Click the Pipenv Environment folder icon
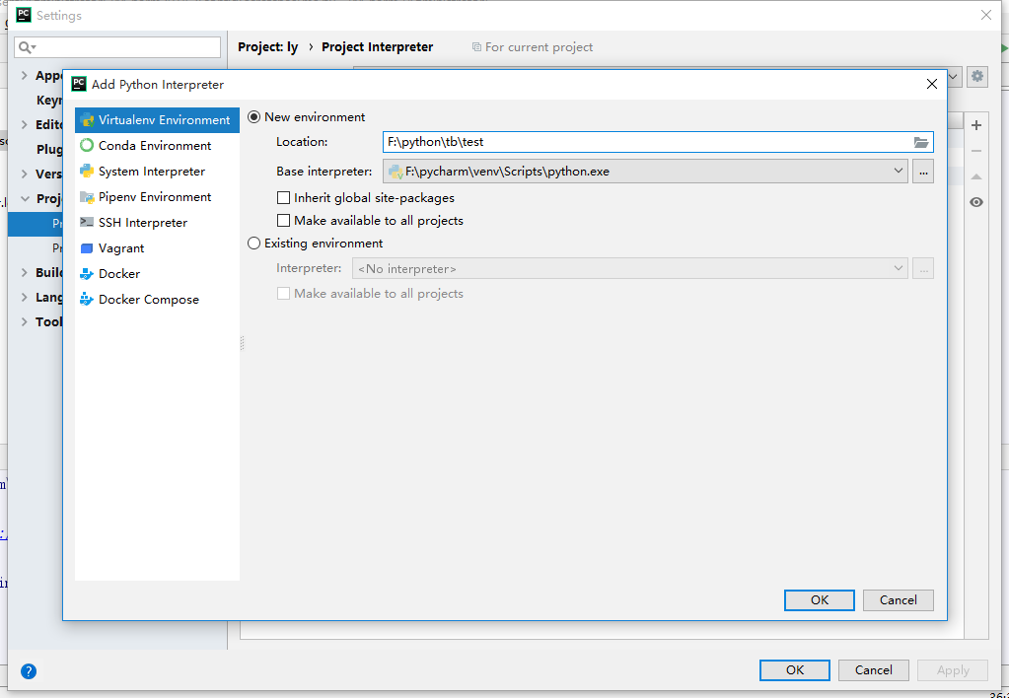 (x=87, y=197)
